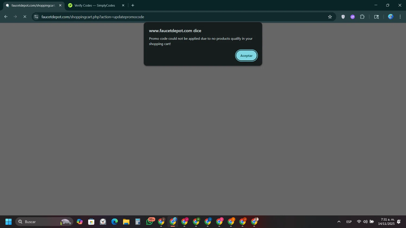View site information icon in address bar
The height and width of the screenshot is (228, 406).
[36, 17]
